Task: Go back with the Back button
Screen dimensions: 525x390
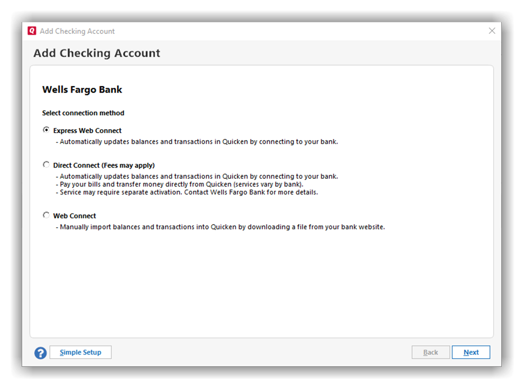Action: [430, 352]
